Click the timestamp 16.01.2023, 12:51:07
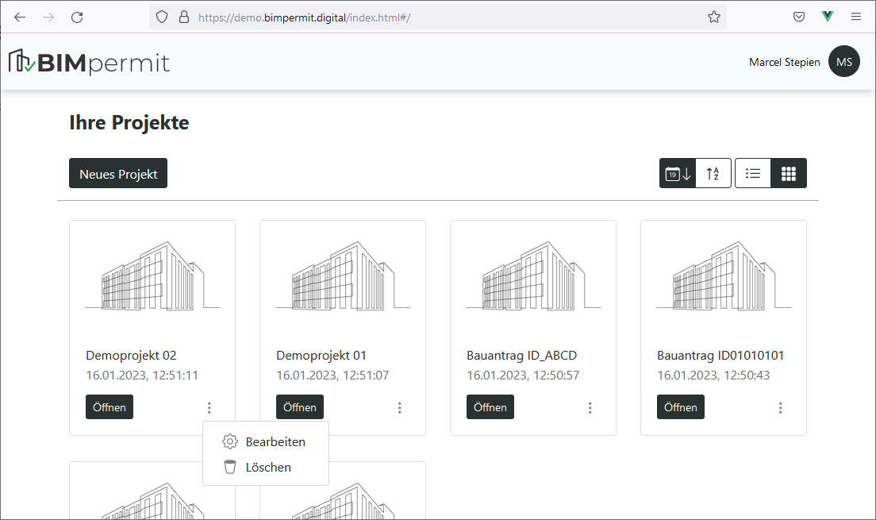Image resolution: width=876 pixels, height=520 pixels. click(332, 376)
